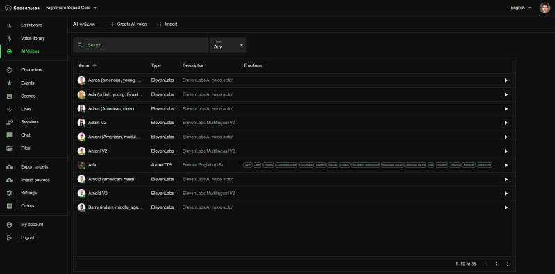Screen dimensions: 555x274
Task: Click Create AI voice button
Action: coord(128,24)
